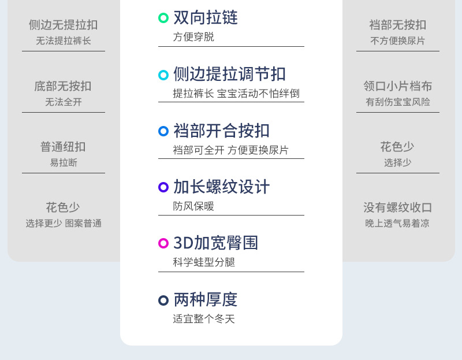Click the 底部无按扣 label on left panel
Screen dimensions: 462x360
click(x=63, y=86)
